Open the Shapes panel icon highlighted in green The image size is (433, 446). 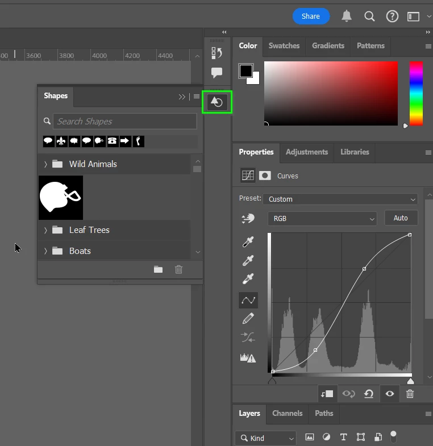[217, 102]
